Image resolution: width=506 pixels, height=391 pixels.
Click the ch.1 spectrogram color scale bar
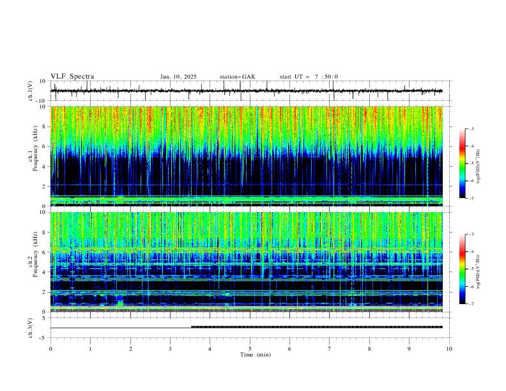point(462,164)
